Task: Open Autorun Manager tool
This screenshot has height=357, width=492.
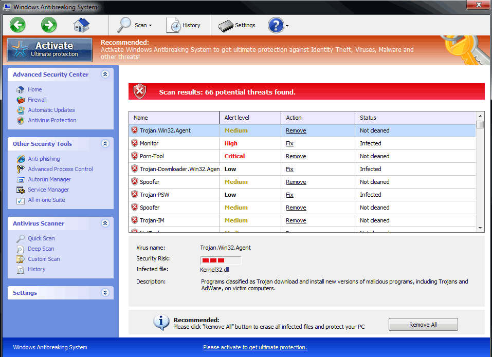Action: [x=49, y=179]
